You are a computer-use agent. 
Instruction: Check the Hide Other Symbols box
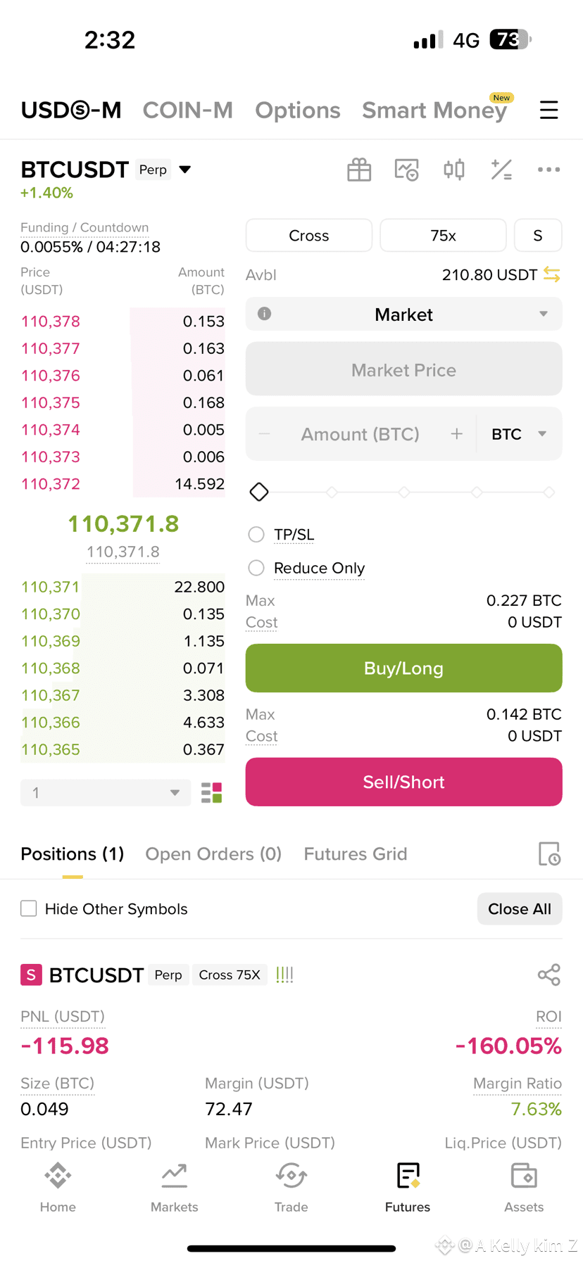point(29,908)
